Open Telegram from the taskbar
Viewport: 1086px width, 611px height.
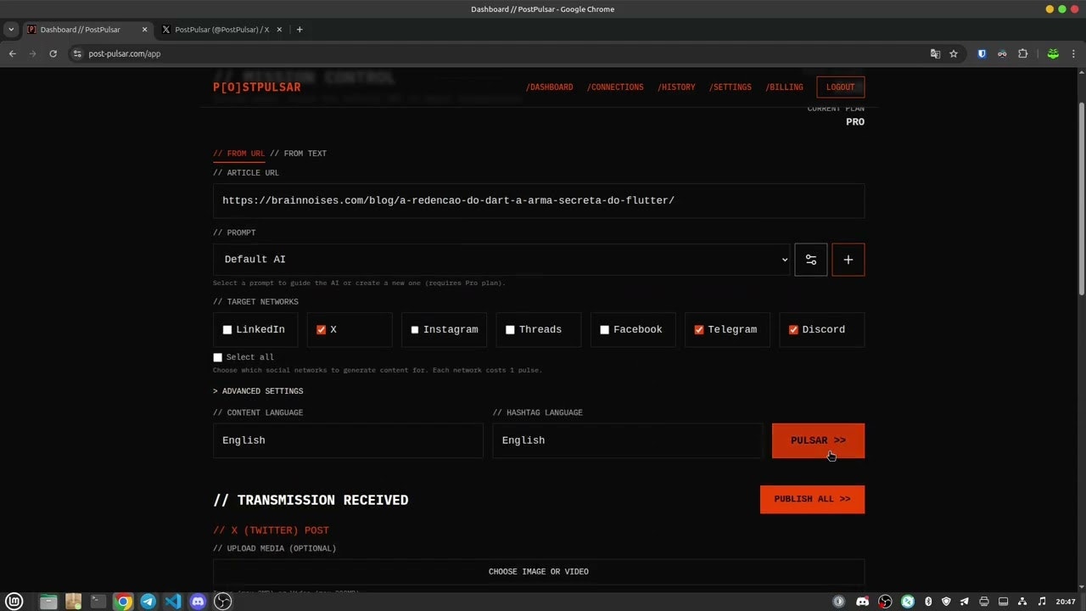pos(148,602)
